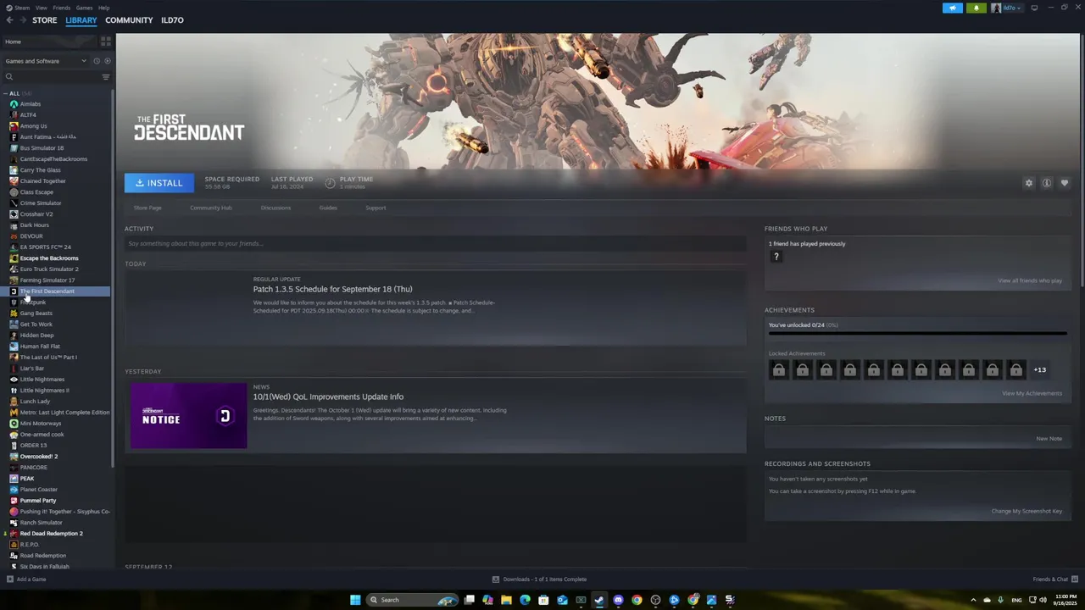The width and height of the screenshot is (1085, 610).
Task: Expand the Games and Software filter dropdown
Action: 46,61
